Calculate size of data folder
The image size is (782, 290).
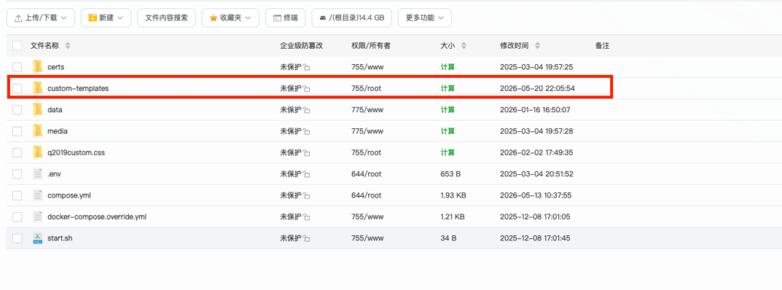tap(448, 110)
